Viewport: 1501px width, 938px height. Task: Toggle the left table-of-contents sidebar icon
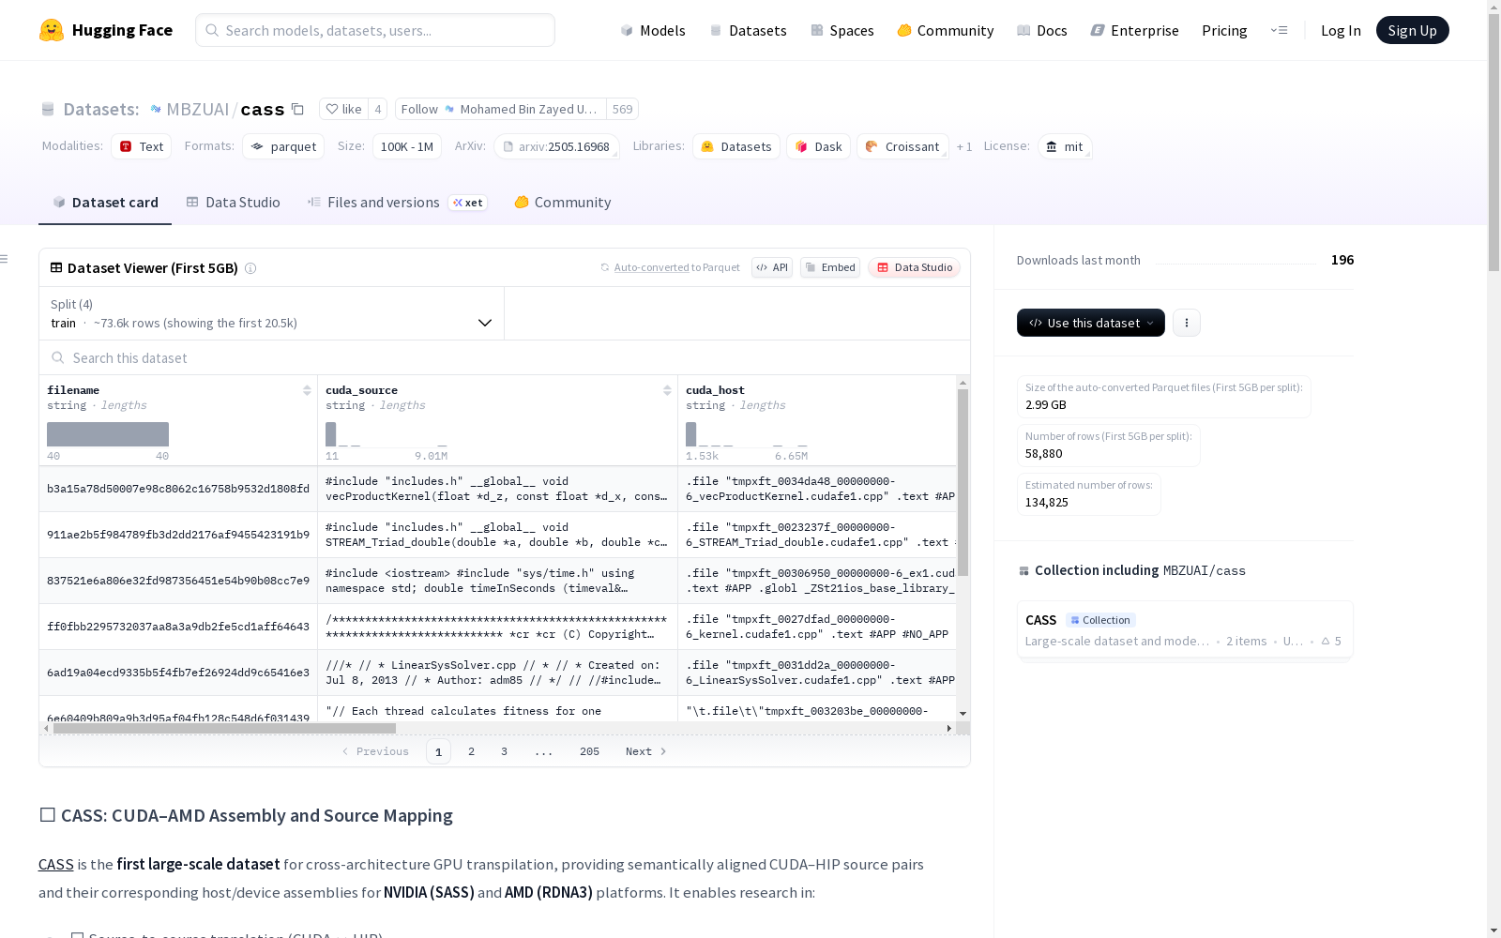point(5,259)
